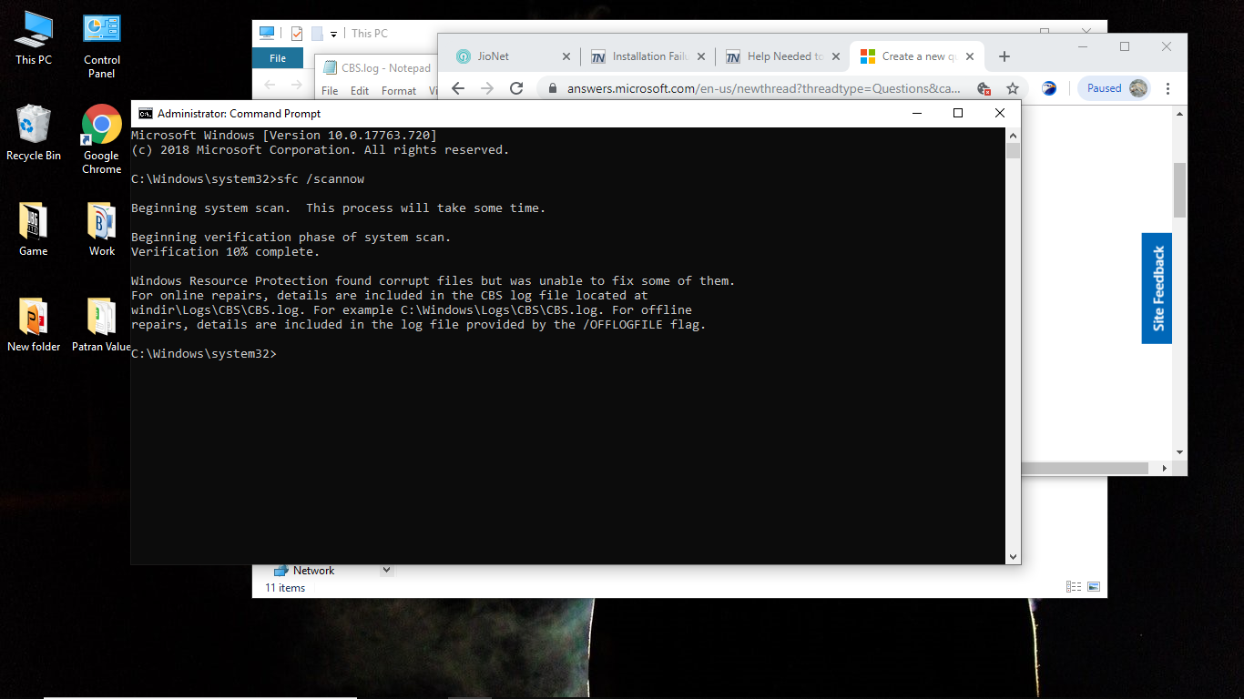Bookmark this page with star icon

pos(1012,88)
